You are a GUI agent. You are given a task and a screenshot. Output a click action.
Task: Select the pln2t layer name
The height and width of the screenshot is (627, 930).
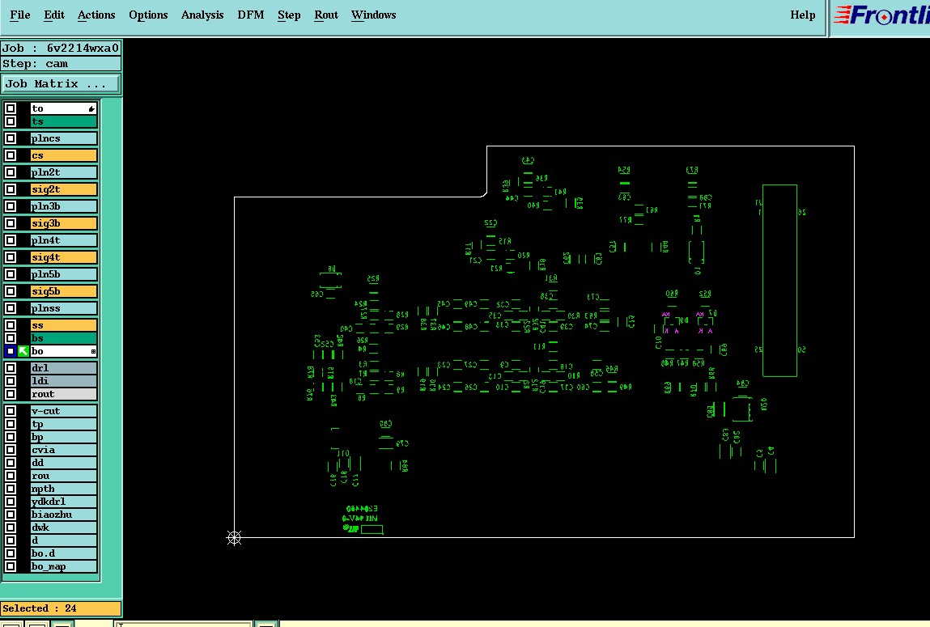tap(63, 172)
